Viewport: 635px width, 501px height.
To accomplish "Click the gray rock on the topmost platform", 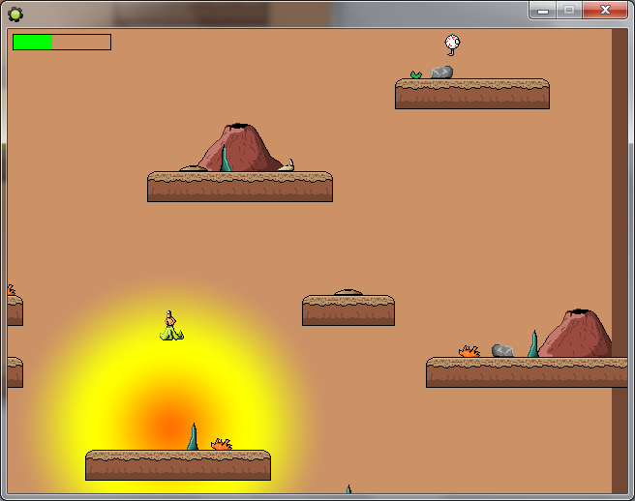I will pyautogui.click(x=442, y=73).
